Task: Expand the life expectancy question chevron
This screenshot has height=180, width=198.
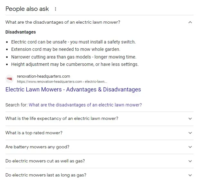Action: pyautogui.click(x=190, y=119)
